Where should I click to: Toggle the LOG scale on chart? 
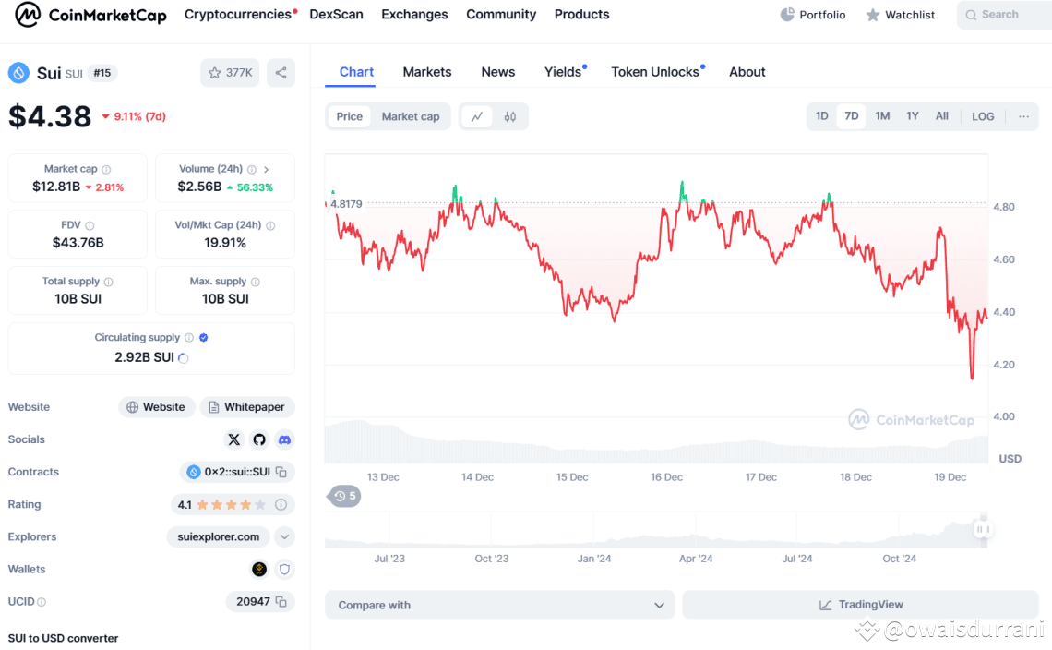[x=983, y=116]
